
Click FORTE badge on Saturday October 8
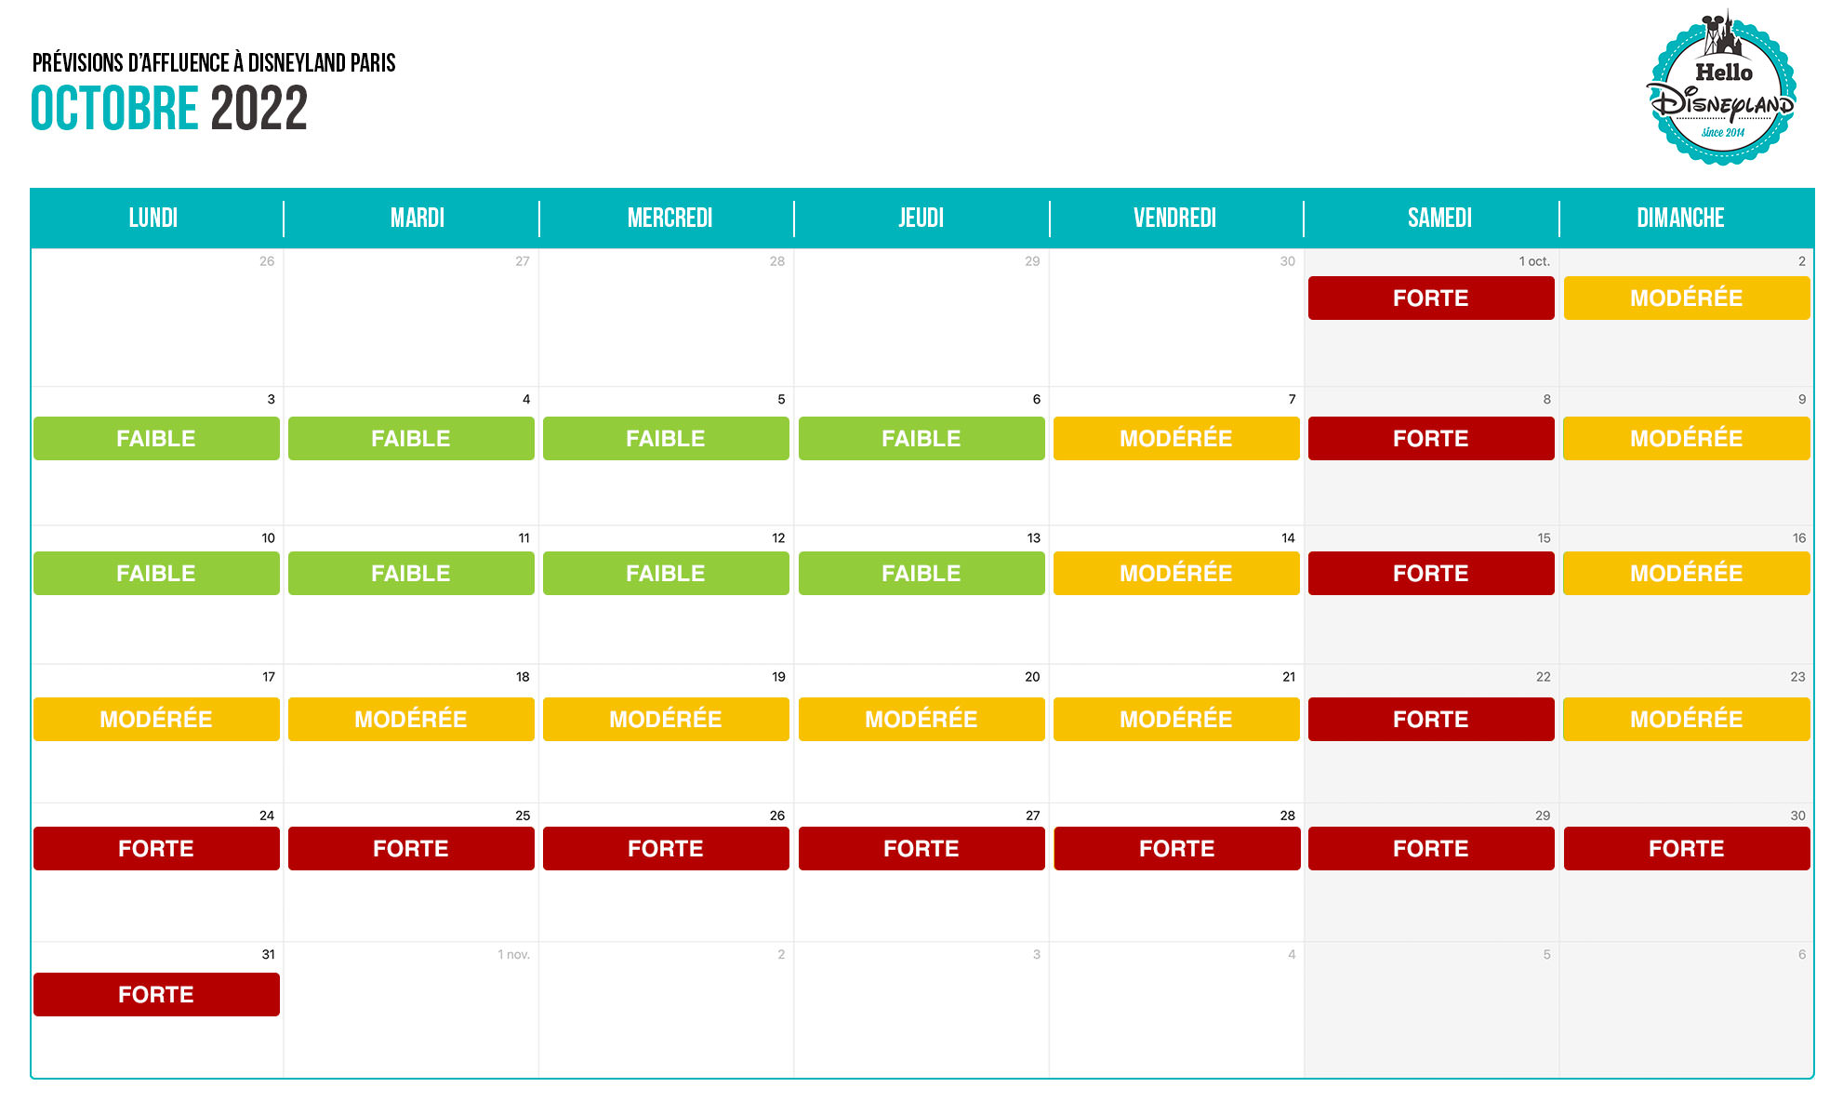[x=1430, y=439]
